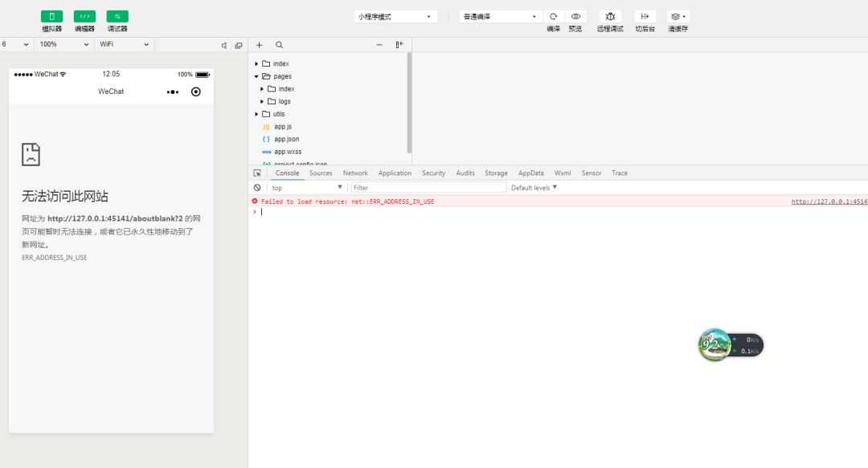The image size is (868, 468).
Task: Collapse the file tree panel icon
Action: [x=399, y=45]
